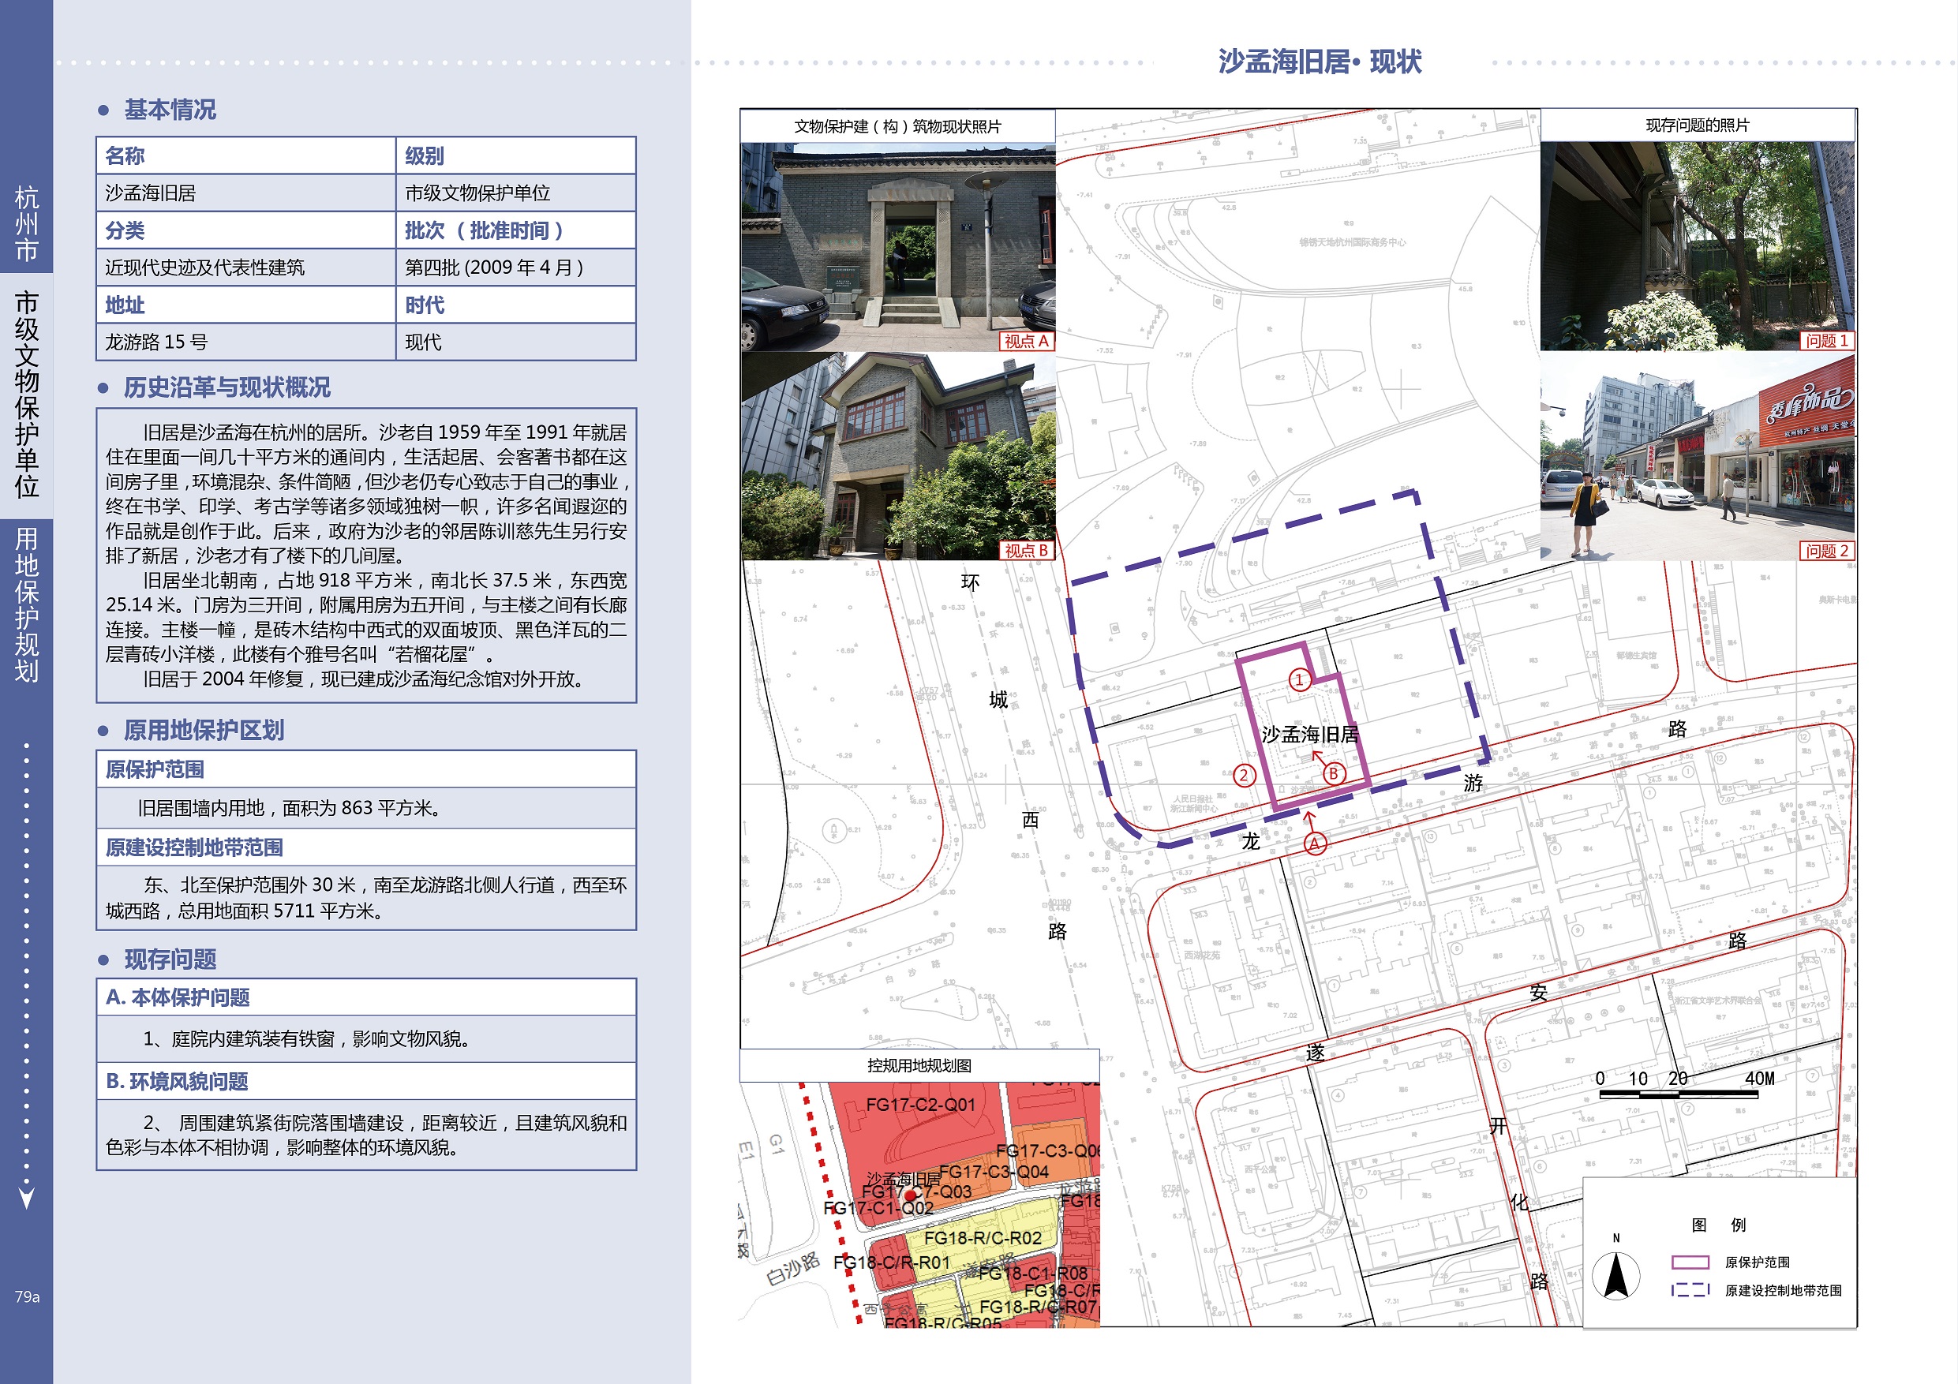Click the 基本情况 section heading
1958x1384 pixels.
(170, 110)
